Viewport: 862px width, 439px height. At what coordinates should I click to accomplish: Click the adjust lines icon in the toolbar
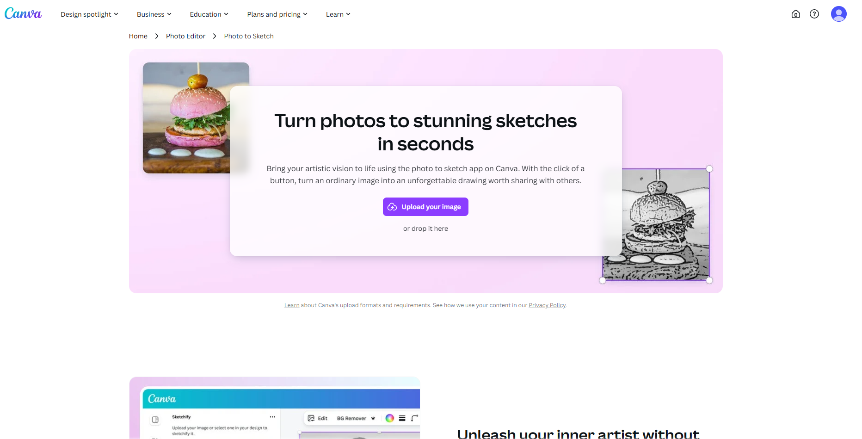402,418
